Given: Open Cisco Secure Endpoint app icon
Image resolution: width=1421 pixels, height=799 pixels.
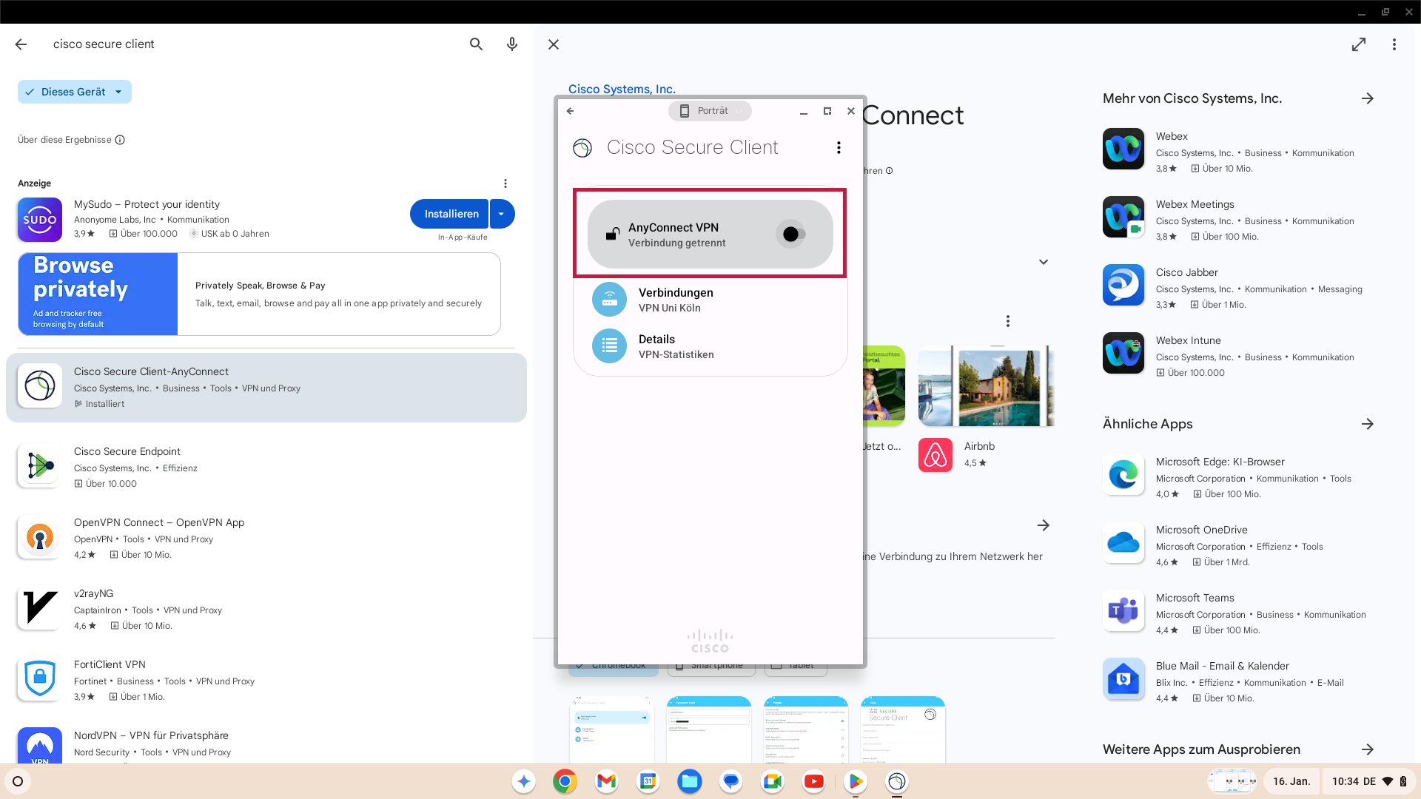Looking at the screenshot, I should (x=40, y=465).
